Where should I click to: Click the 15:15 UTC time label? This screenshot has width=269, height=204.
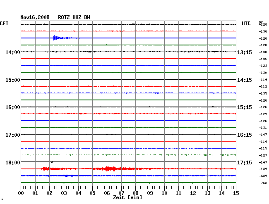tap(245, 107)
